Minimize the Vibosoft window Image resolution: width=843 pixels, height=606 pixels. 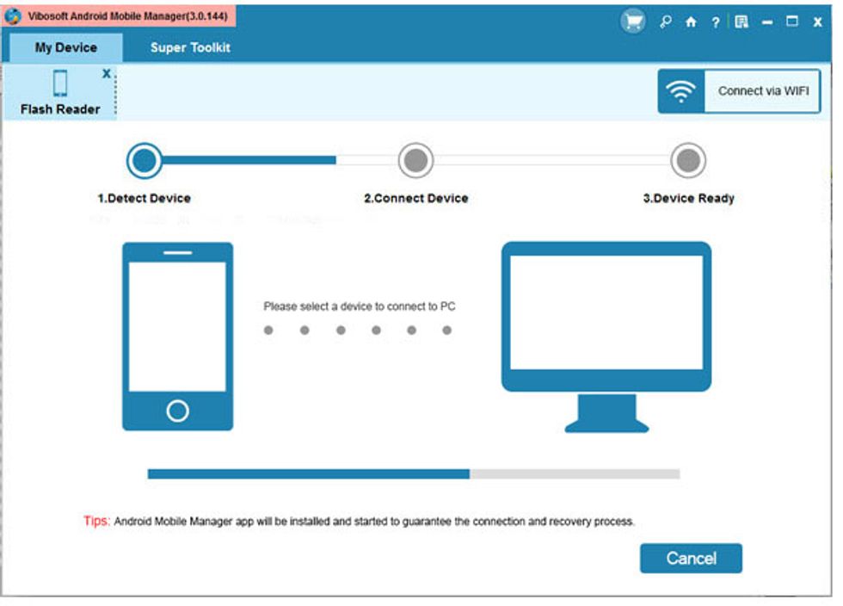[767, 22]
